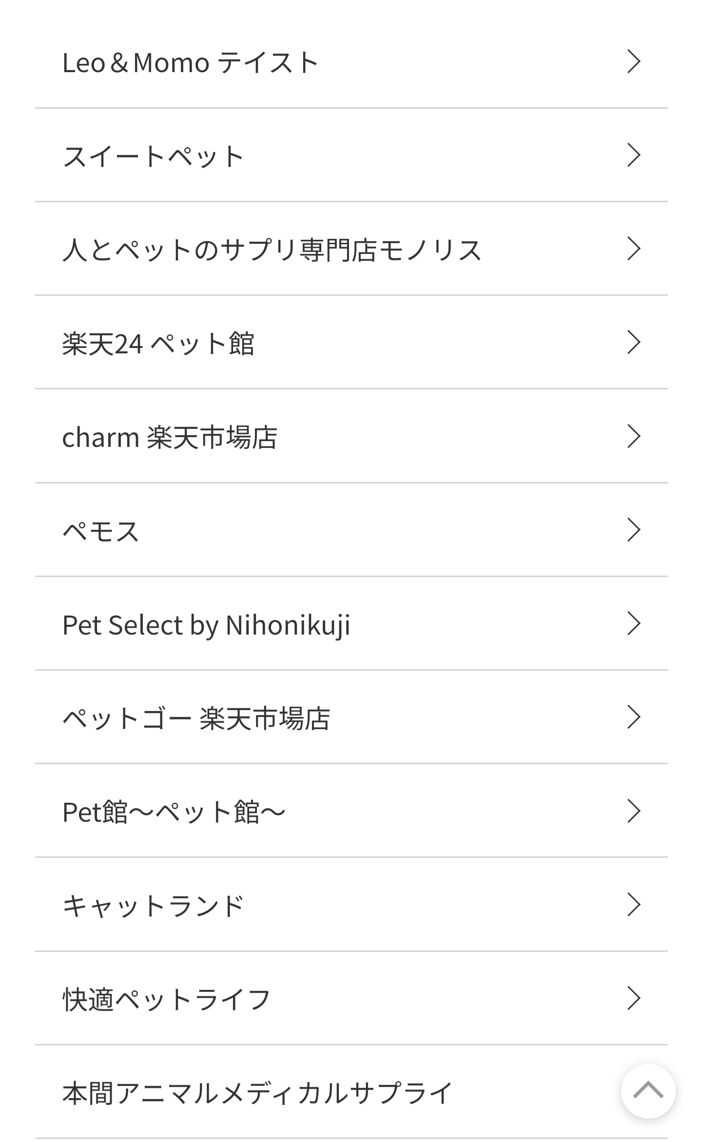Expand Pet館～ペット館～ using its chevron
The image size is (702, 1142).
coord(633,811)
